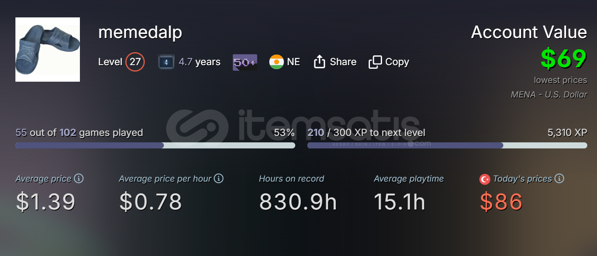Screen dimensions: 597x256
Task: Open the memedalp profile name
Action: click(140, 32)
